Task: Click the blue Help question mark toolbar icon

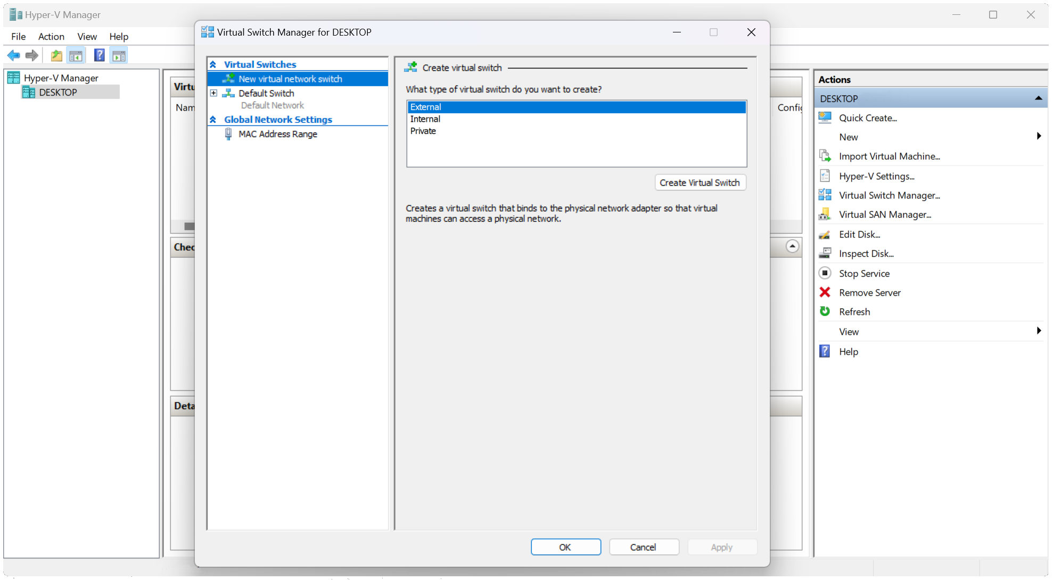Action: pyautogui.click(x=99, y=55)
